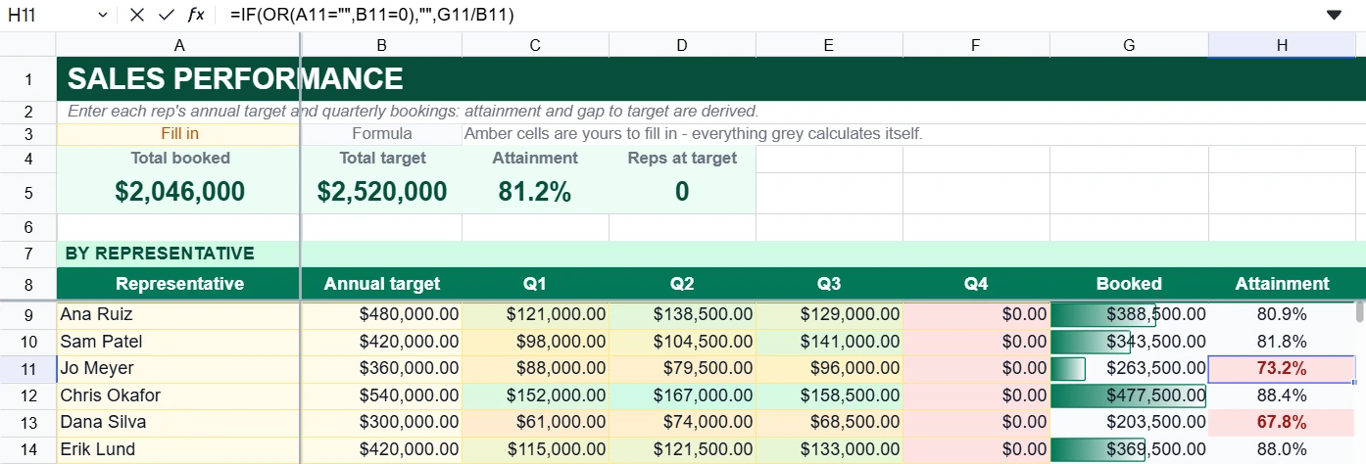Select Jo Meyer's attainment cell 73.2%
This screenshot has height=464, width=1366.
1282,368
